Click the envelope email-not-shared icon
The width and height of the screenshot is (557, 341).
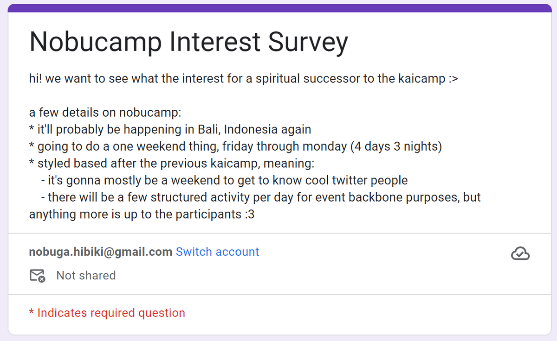37,276
